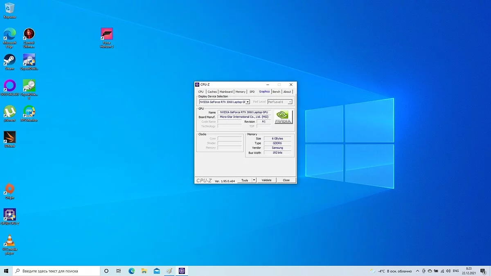Switch to the Bench tab
491x276 pixels.
pos(276,92)
